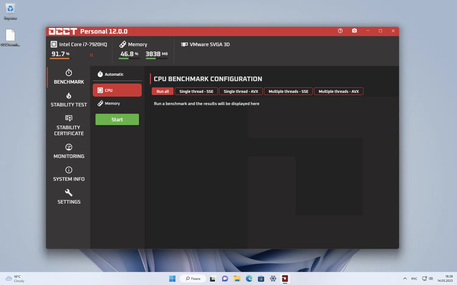Viewport: 457px width, 285px height.
Task: Click the small red grid icon by CPU usage
Action: 91,55
